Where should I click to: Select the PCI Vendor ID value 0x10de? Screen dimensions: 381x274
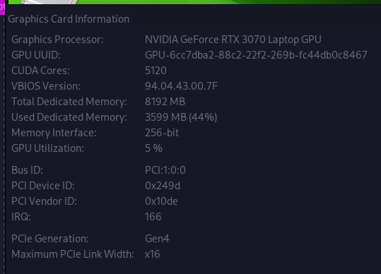(x=161, y=201)
